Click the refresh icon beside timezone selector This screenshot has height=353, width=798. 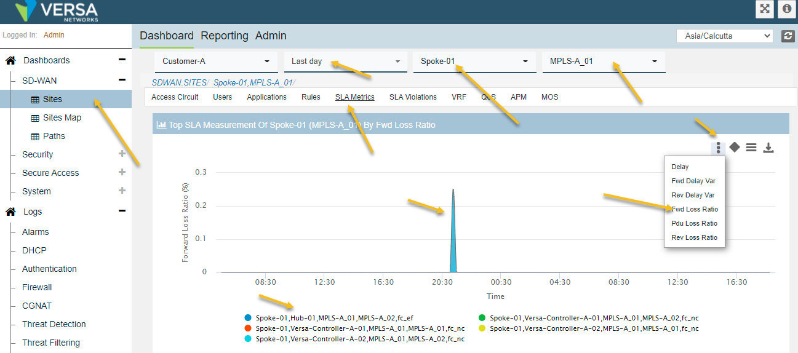[788, 36]
